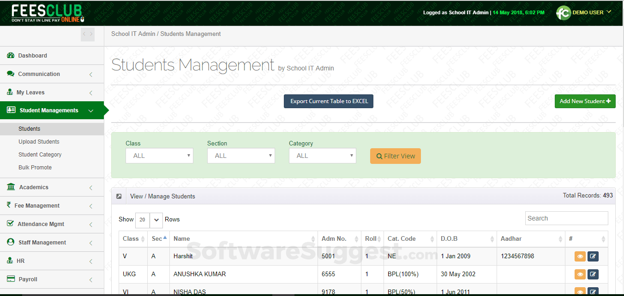Expand the Payroll menu chevron
This screenshot has height=296, width=624.
(90, 279)
